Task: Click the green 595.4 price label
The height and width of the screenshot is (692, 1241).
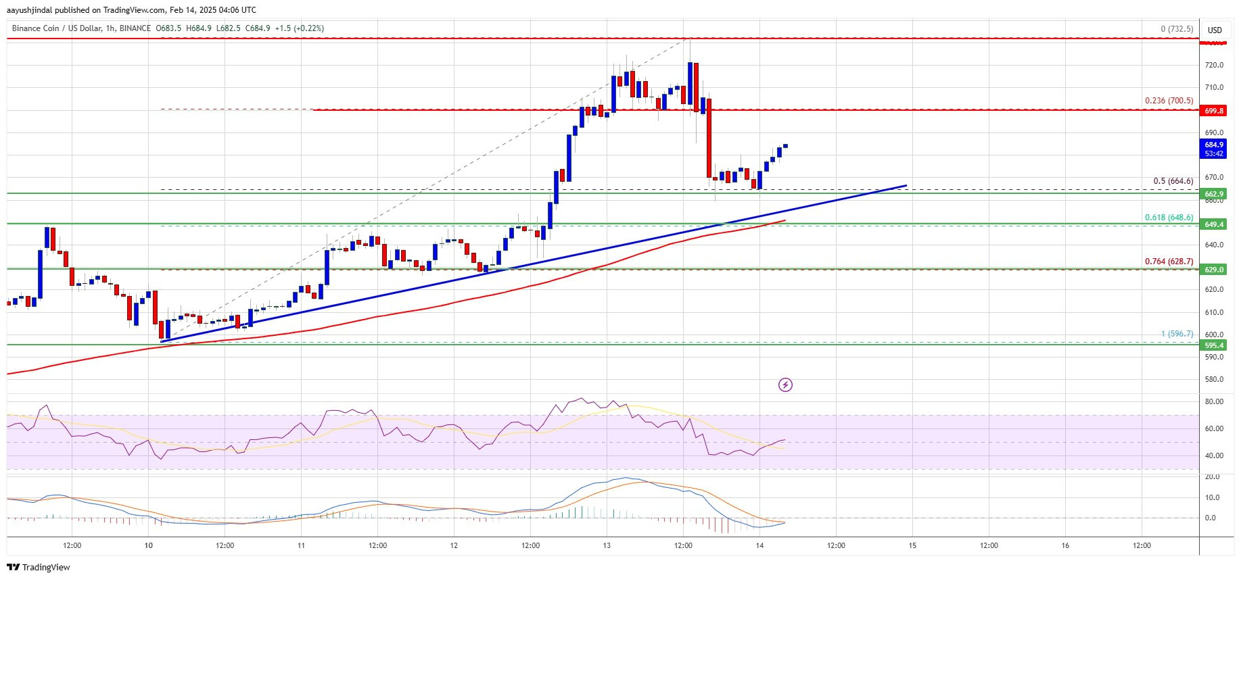Action: tap(1214, 345)
